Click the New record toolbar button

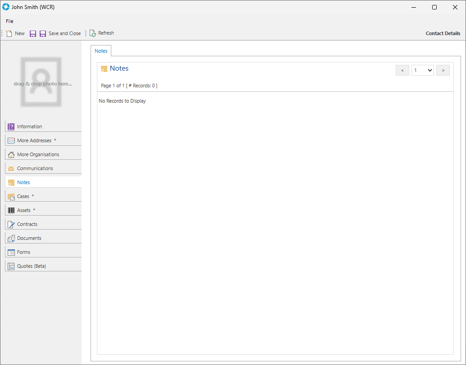[15, 33]
